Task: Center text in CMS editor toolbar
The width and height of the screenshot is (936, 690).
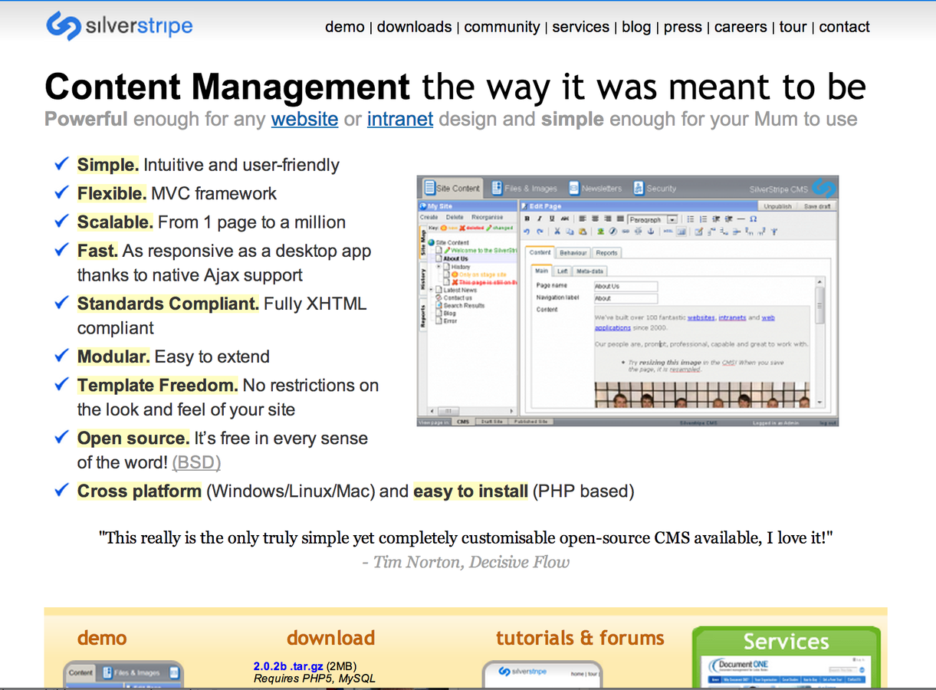Action: tap(595, 219)
